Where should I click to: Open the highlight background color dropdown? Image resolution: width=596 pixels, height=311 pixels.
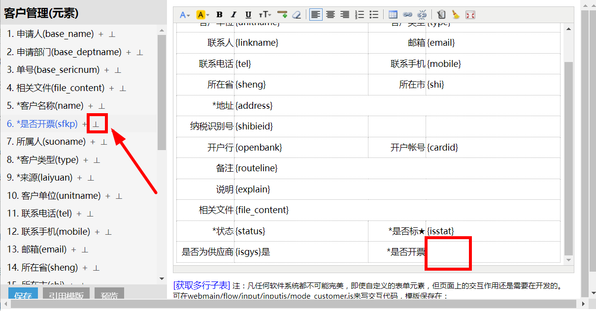pos(202,15)
